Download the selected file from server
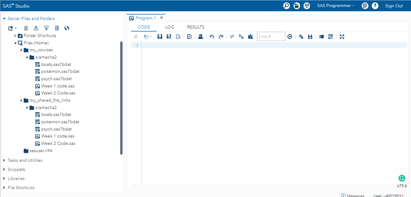The image size is (411, 197). (36, 28)
